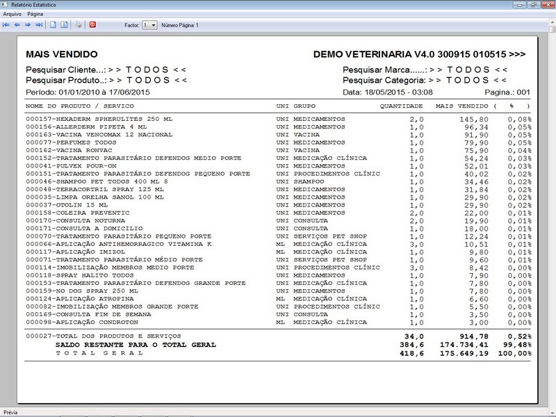Select row 000048-TERRACORTRIL SPRAY 125 ML
Viewport: 556px width, 417px height.
(279, 189)
